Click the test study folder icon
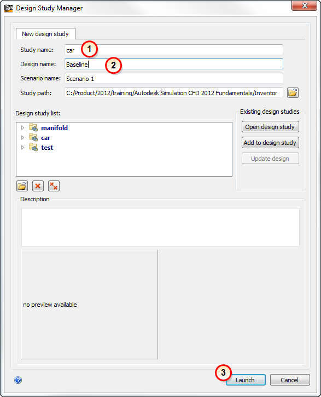 pyautogui.click(x=33, y=147)
